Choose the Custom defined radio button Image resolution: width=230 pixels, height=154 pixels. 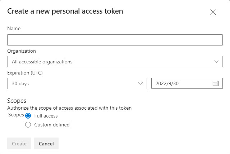coord(28,125)
